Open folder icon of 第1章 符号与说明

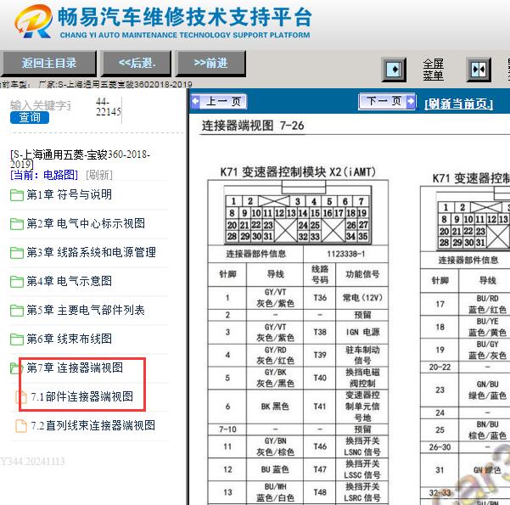pyautogui.click(x=17, y=195)
